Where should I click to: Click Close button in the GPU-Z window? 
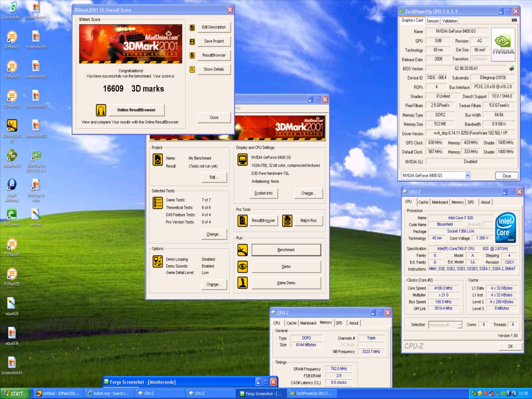click(x=507, y=176)
